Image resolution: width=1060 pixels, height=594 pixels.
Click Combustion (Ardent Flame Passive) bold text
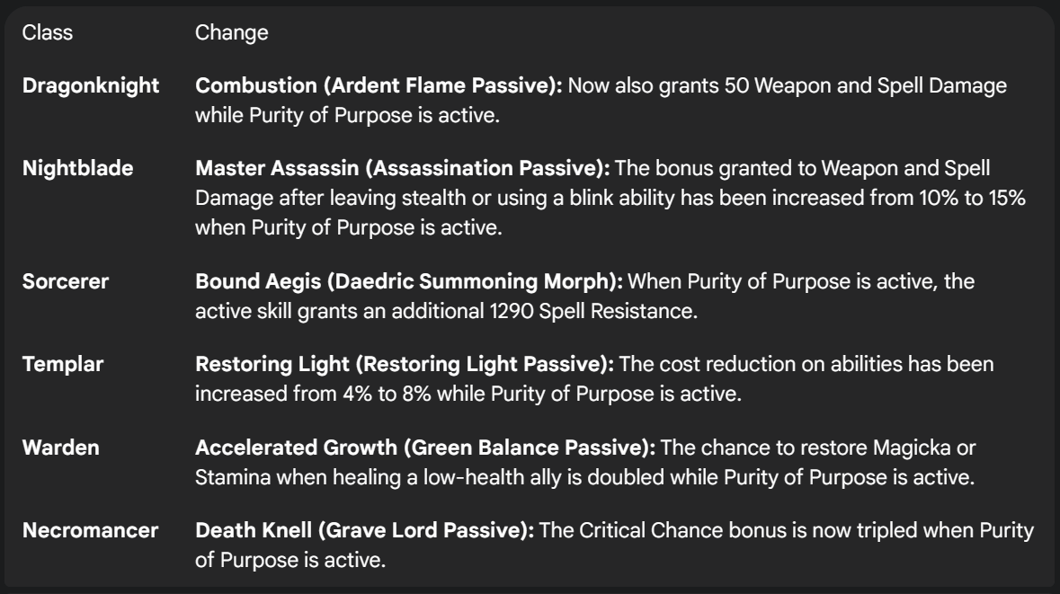[379, 86]
